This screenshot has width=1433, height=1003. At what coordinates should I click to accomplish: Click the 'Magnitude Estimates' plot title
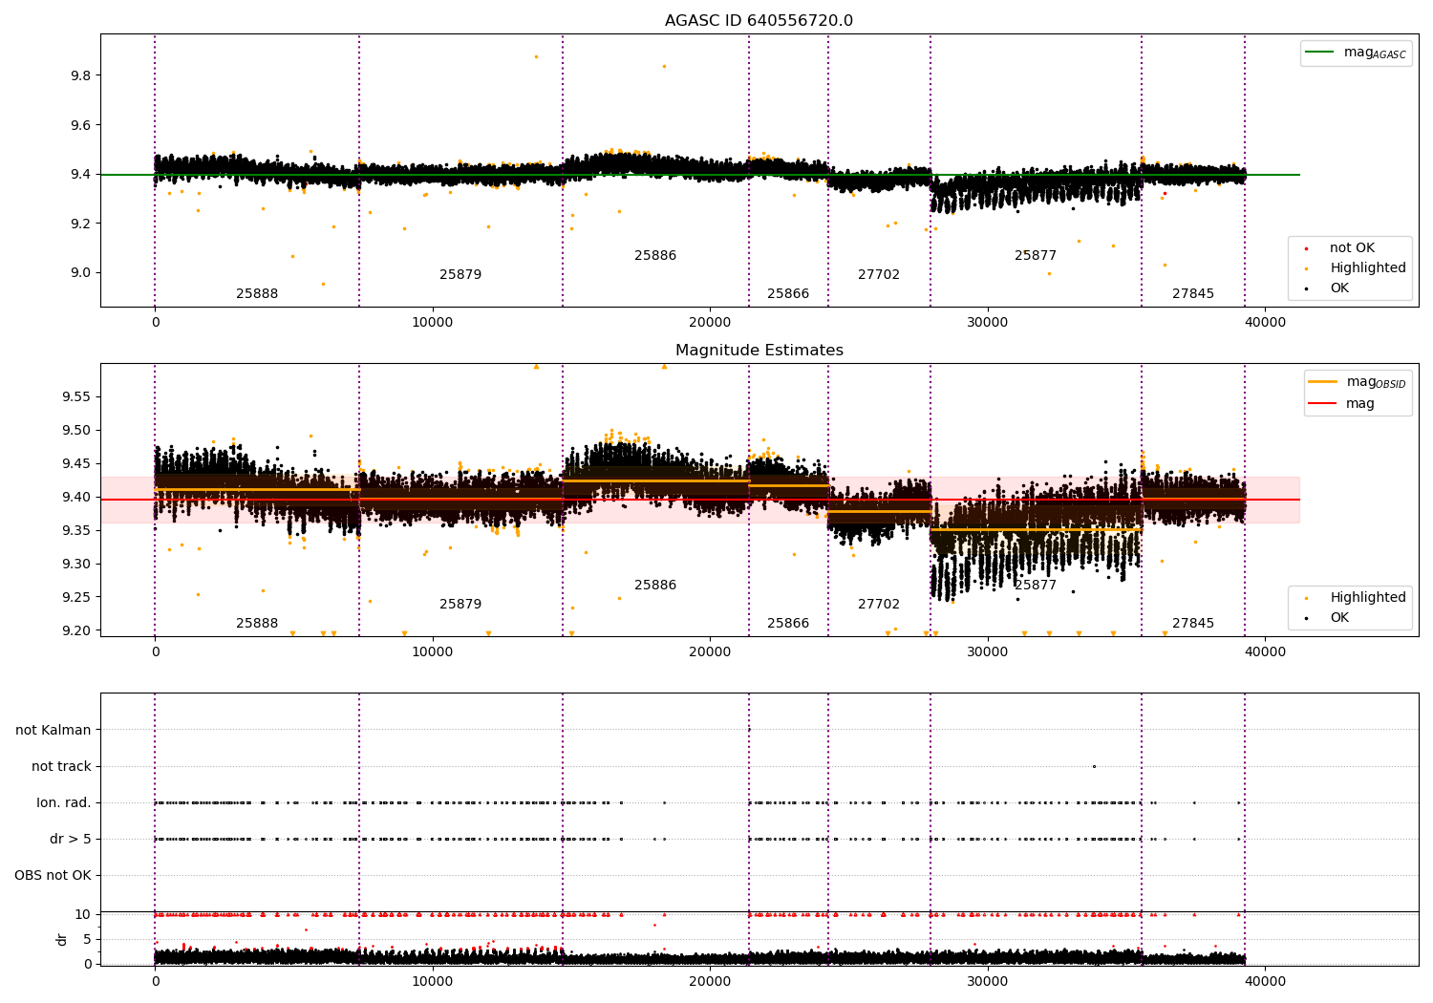click(x=759, y=351)
